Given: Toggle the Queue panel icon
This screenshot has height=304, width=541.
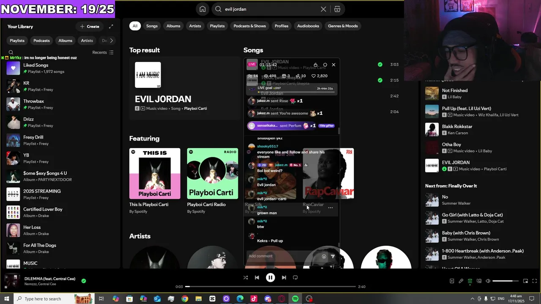Looking at the screenshot, I should pos(470,281).
